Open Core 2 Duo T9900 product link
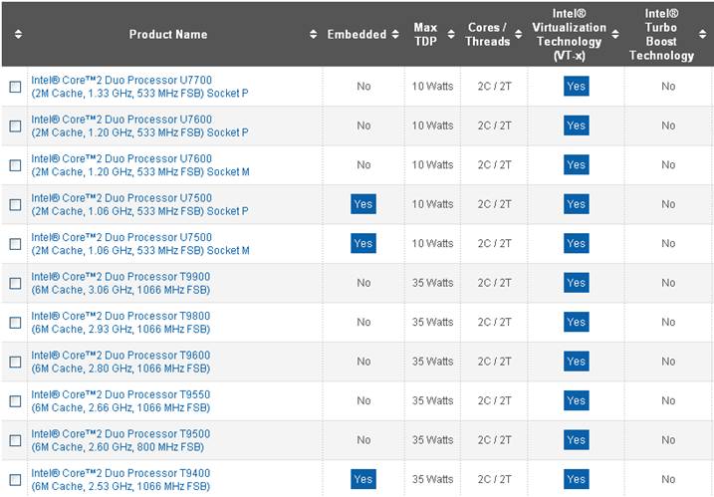Screen dimensions: 714x497 pos(120,283)
